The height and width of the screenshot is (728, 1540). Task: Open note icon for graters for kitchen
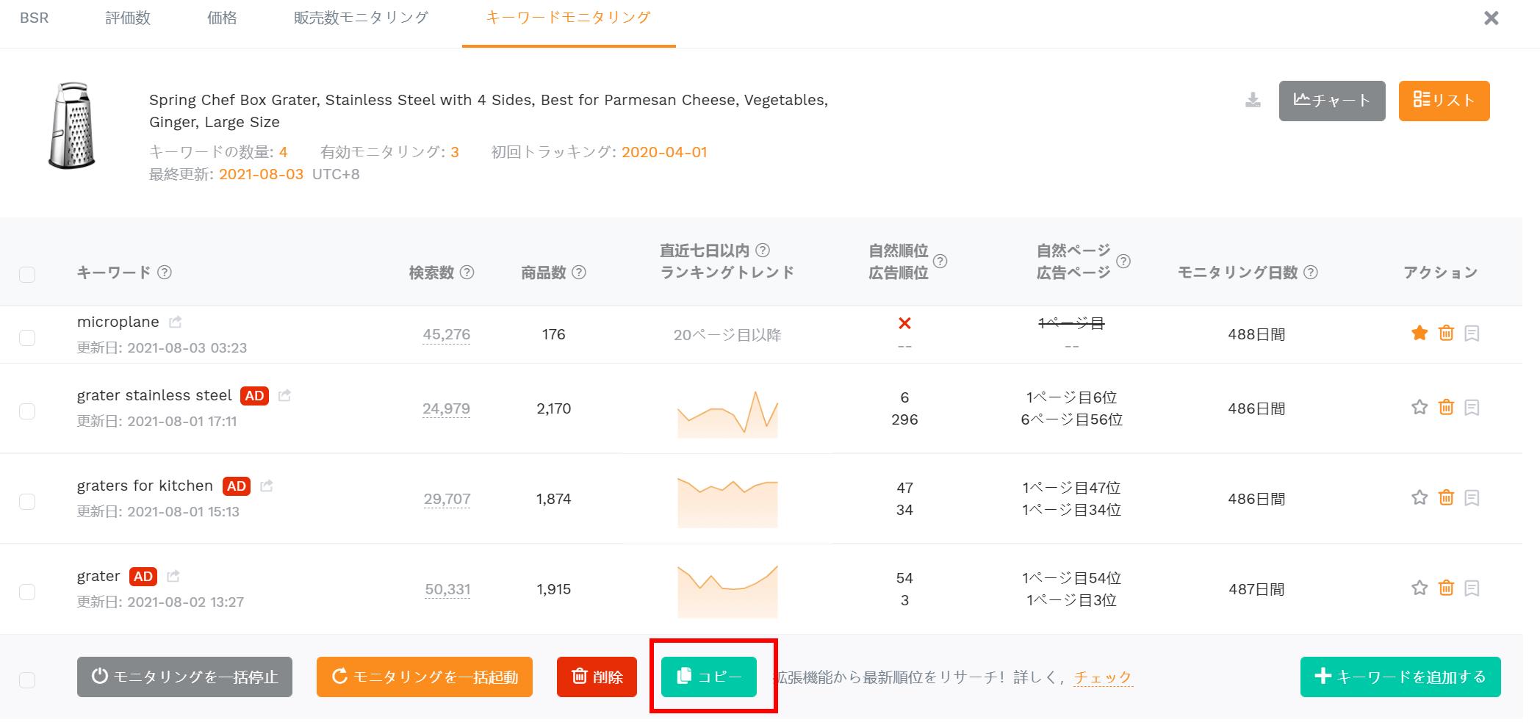point(1472,497)
